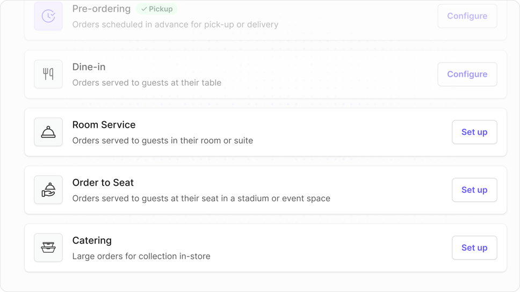The height and width of the screenshot is (292, 520).
Task: Click the Catering heading text
Action: click(x=92, y=240)
